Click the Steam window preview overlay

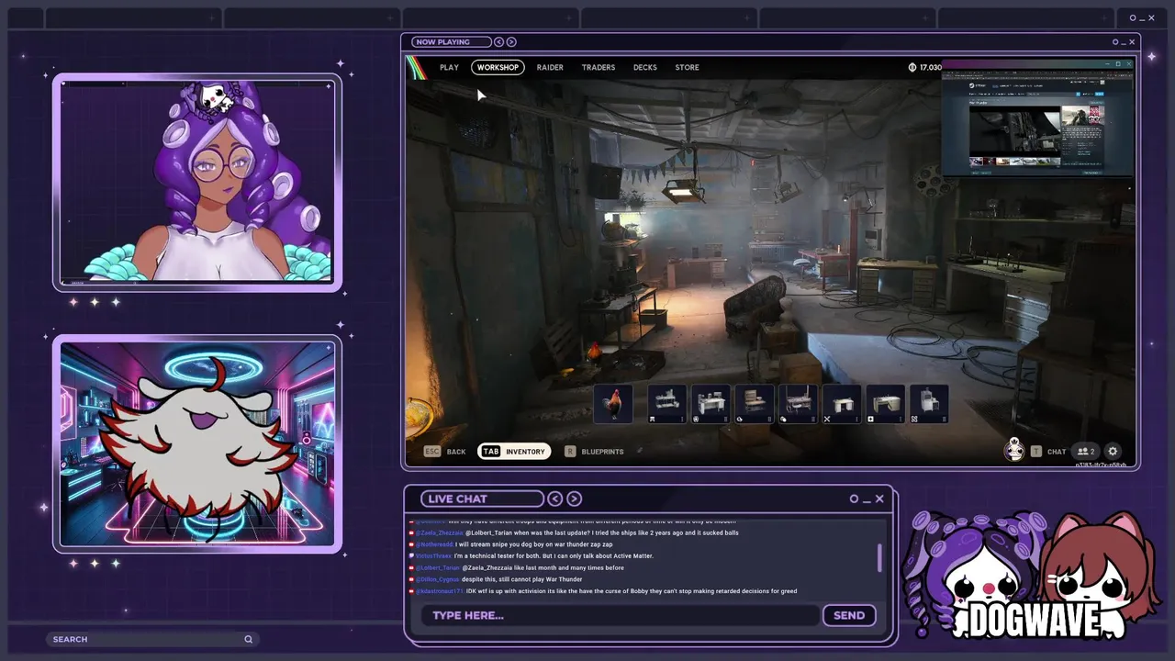coord(1037,118)
